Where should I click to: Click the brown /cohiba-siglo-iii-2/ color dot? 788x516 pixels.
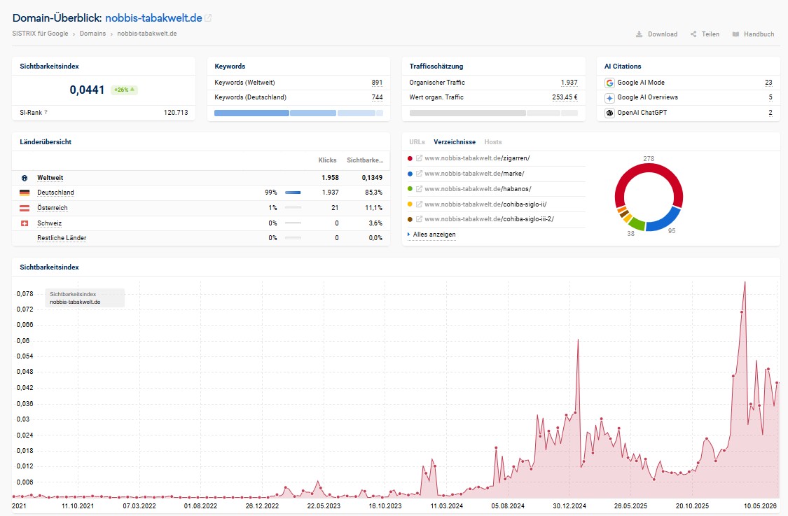click(410, 219)
